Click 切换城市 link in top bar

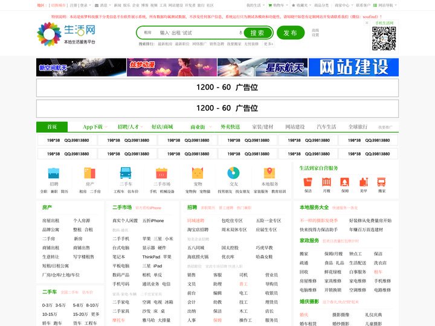click(58, 5)
